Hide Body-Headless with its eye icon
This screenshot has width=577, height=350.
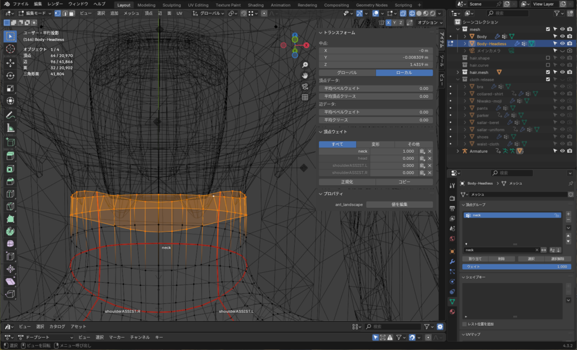562,43
